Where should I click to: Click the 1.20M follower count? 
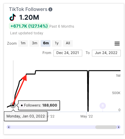[29, 17]
